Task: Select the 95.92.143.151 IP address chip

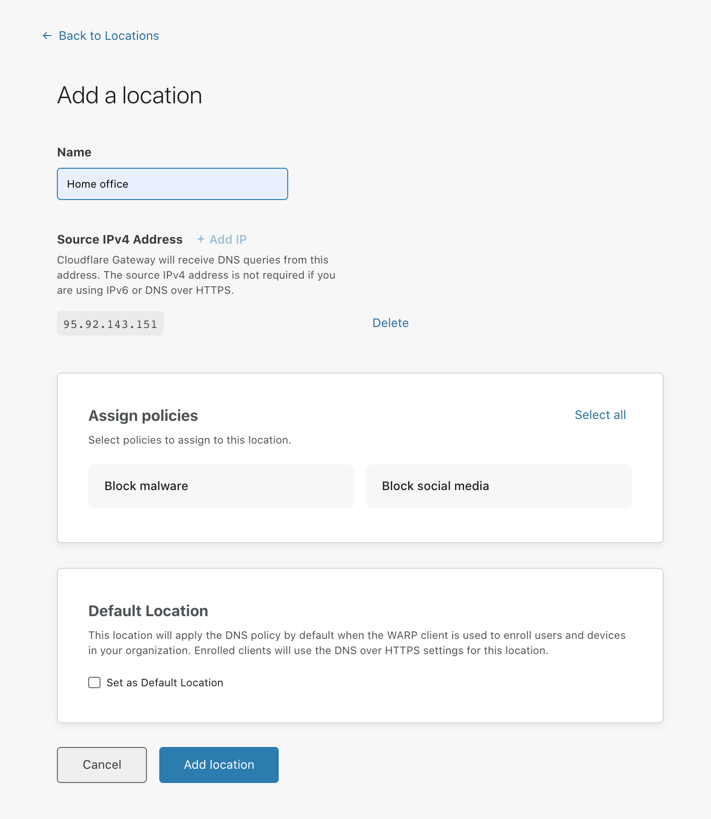Action: pyautogui.click(x=110, y=324)
